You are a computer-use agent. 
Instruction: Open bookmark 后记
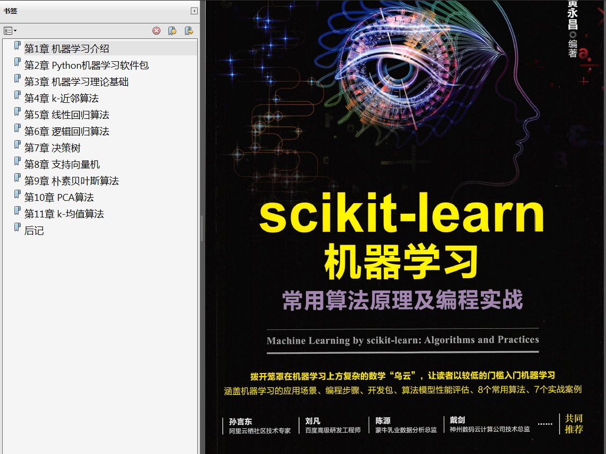point(34,231)
